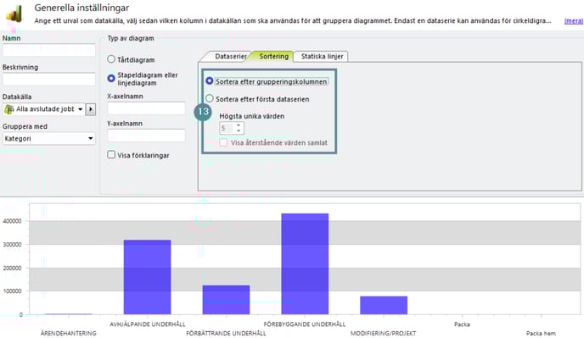Click the bar chart icon beside Generella inställningar

tap(14, 14)
